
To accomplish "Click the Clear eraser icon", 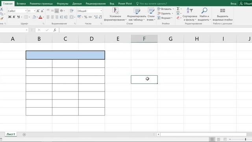I will point(178,18).
